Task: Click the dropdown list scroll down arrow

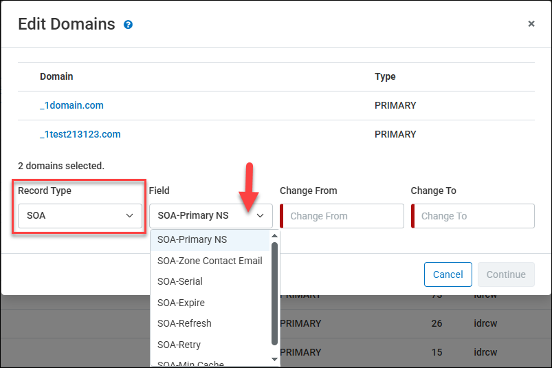Action: click(x=275, y=359)
